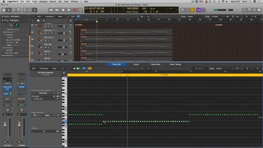Screen dimensions: 263x148
Task: Open the tracks area Functions menu
Action: [50, 16]
